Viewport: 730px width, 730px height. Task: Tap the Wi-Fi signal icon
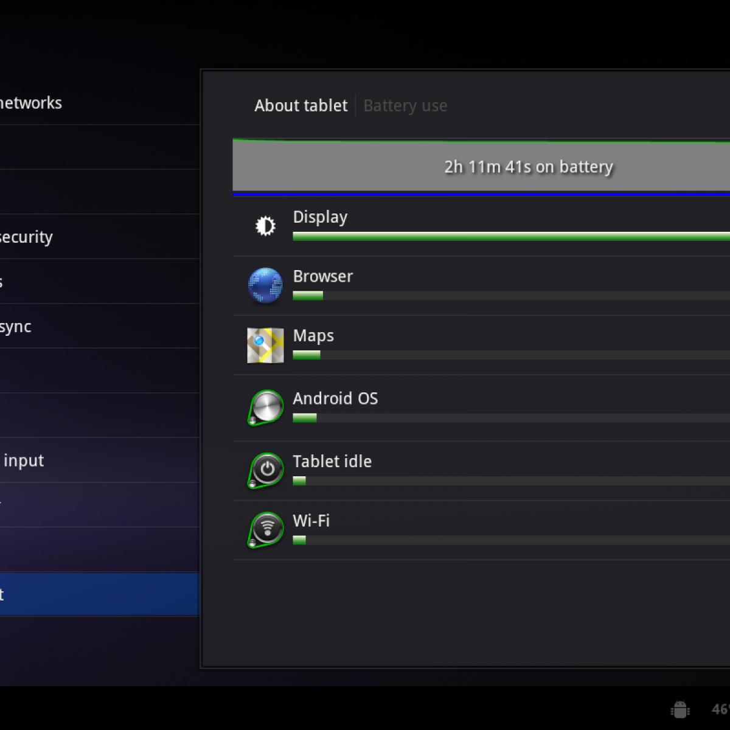tap(266, 529)
